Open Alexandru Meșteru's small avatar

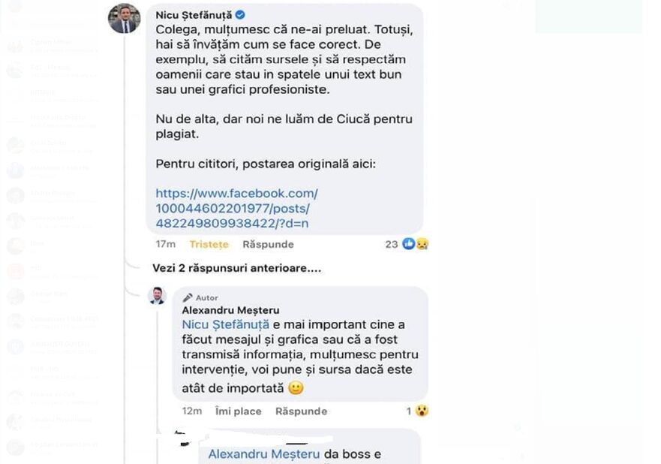coord(157,295)
